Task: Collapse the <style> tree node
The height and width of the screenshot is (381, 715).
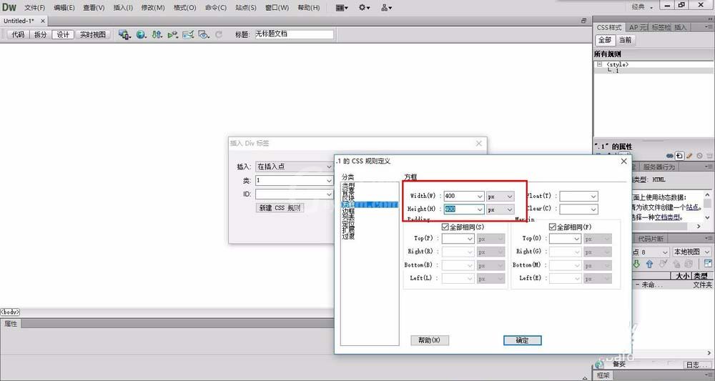Action: pyautogui.click(x=600, y=64)
